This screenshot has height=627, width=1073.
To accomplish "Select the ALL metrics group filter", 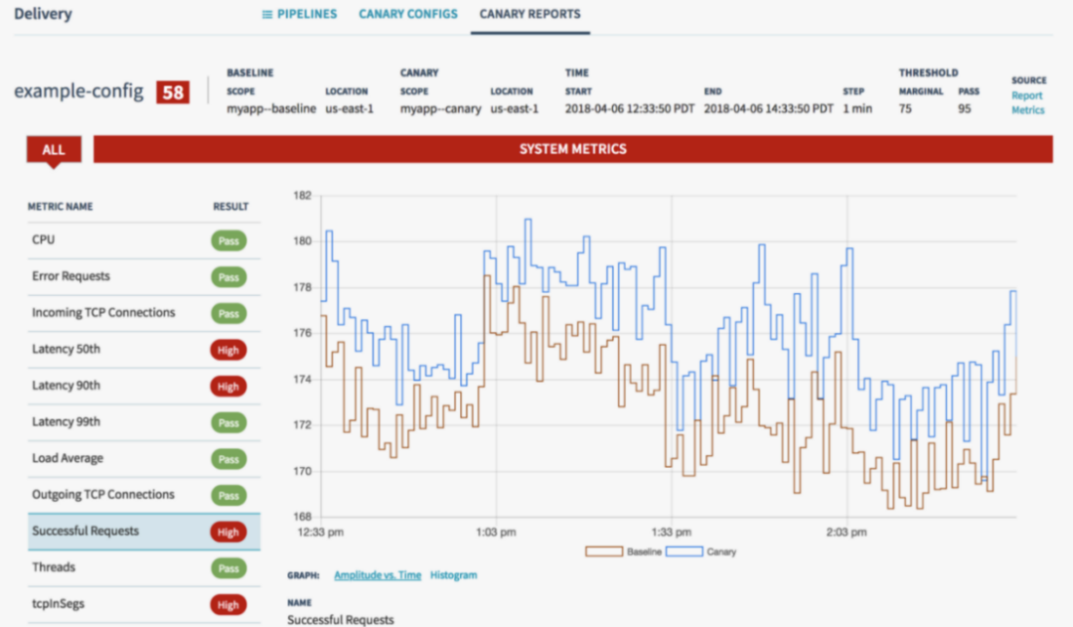I will (54, 149).
